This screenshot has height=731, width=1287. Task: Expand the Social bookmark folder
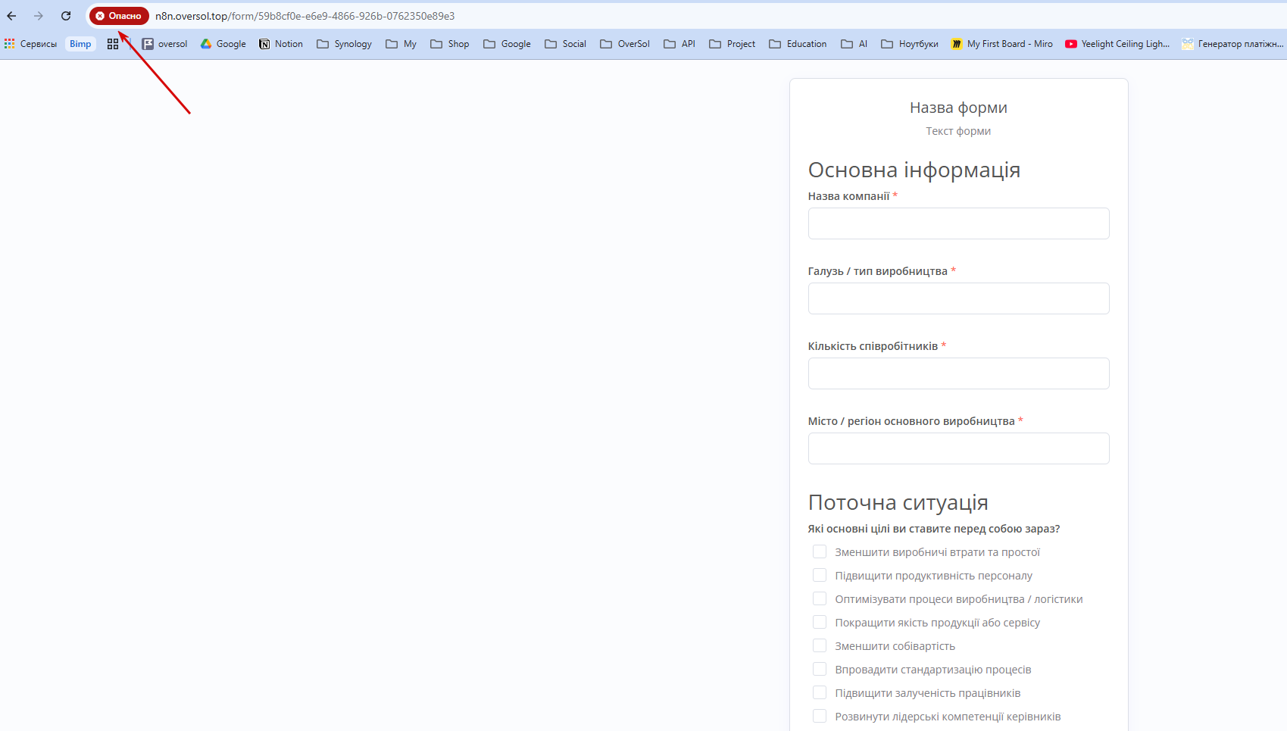click(566, 44)
